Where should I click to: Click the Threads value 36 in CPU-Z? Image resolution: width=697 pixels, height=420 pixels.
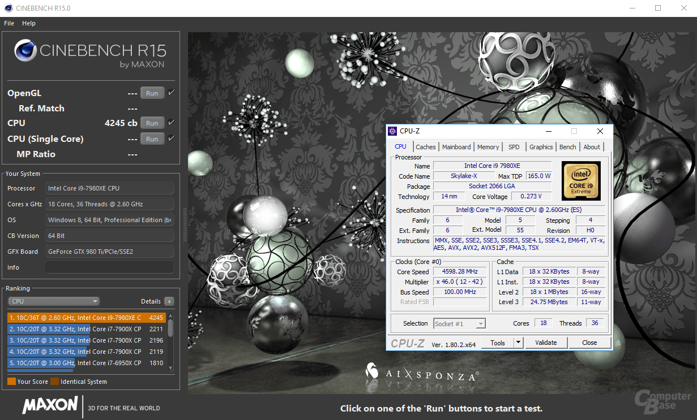(x=595, y=323)
